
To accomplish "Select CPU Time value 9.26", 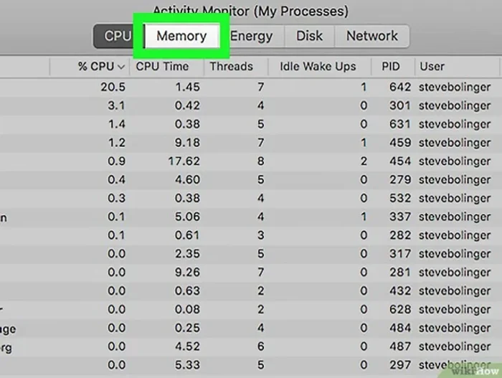I will 187,273.
